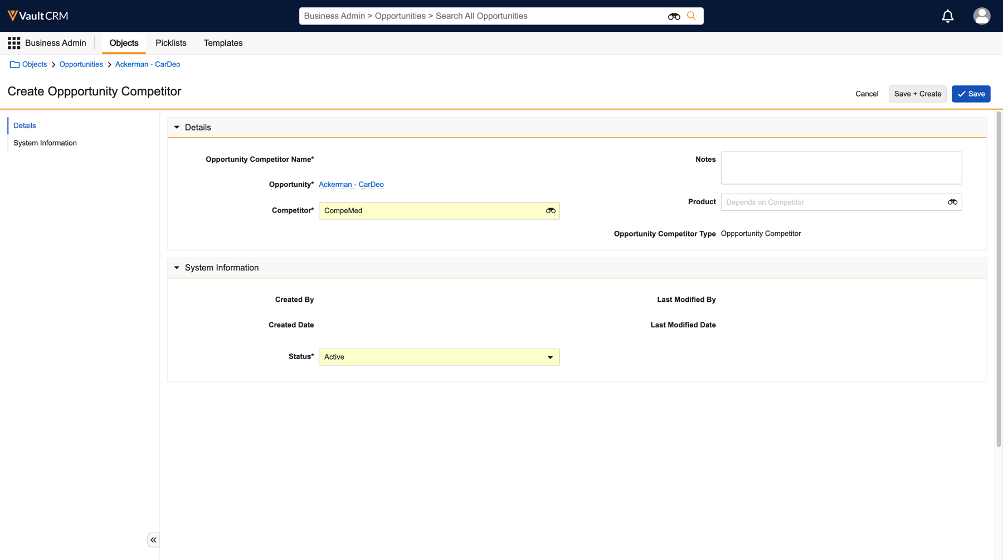Open the app launcher grid icon
1003x560 pixels.
[x=14, y=43]
